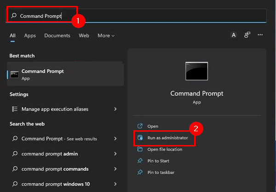This screenshot has width=276, height=192.
Task: Click the Open action in preview pane
Action: pos(153,126)
